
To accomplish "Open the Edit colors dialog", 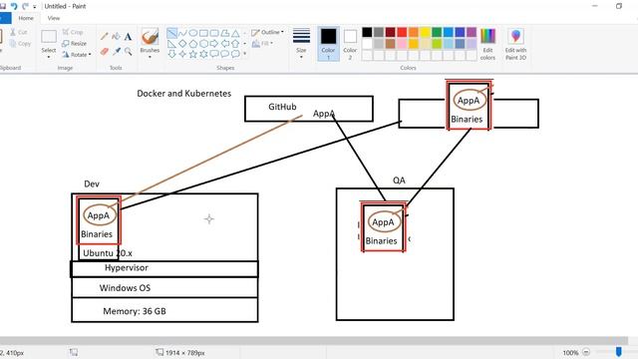I will [x=487, y=44].
